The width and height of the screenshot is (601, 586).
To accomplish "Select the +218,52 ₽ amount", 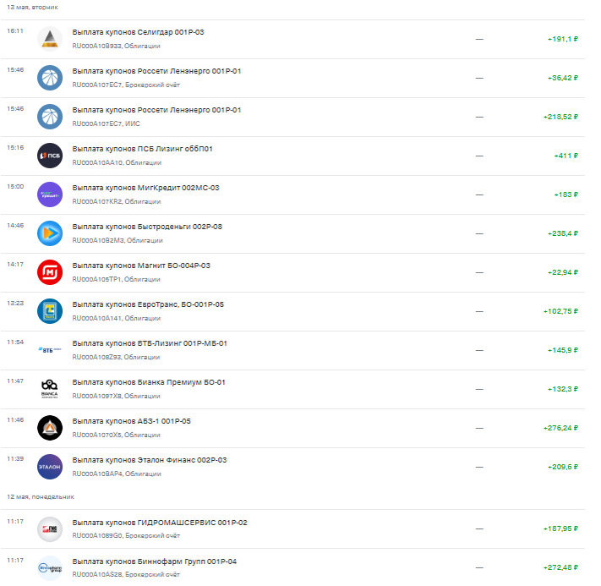I will coord(560,117).
